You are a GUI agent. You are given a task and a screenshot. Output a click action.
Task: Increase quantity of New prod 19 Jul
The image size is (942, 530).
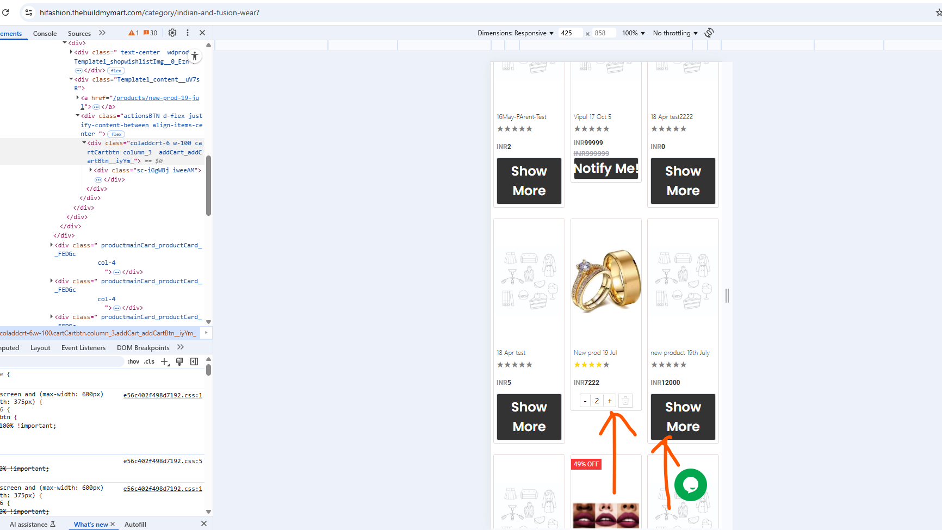click(x=610, y=401)
